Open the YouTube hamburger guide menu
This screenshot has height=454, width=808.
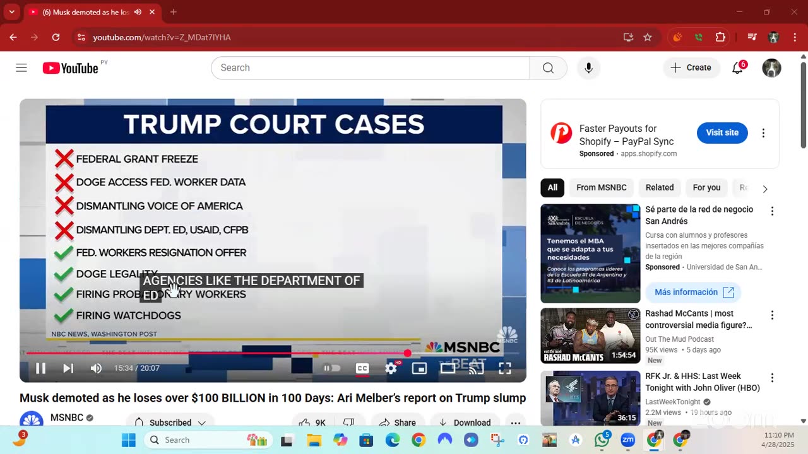tap(21, 67)
